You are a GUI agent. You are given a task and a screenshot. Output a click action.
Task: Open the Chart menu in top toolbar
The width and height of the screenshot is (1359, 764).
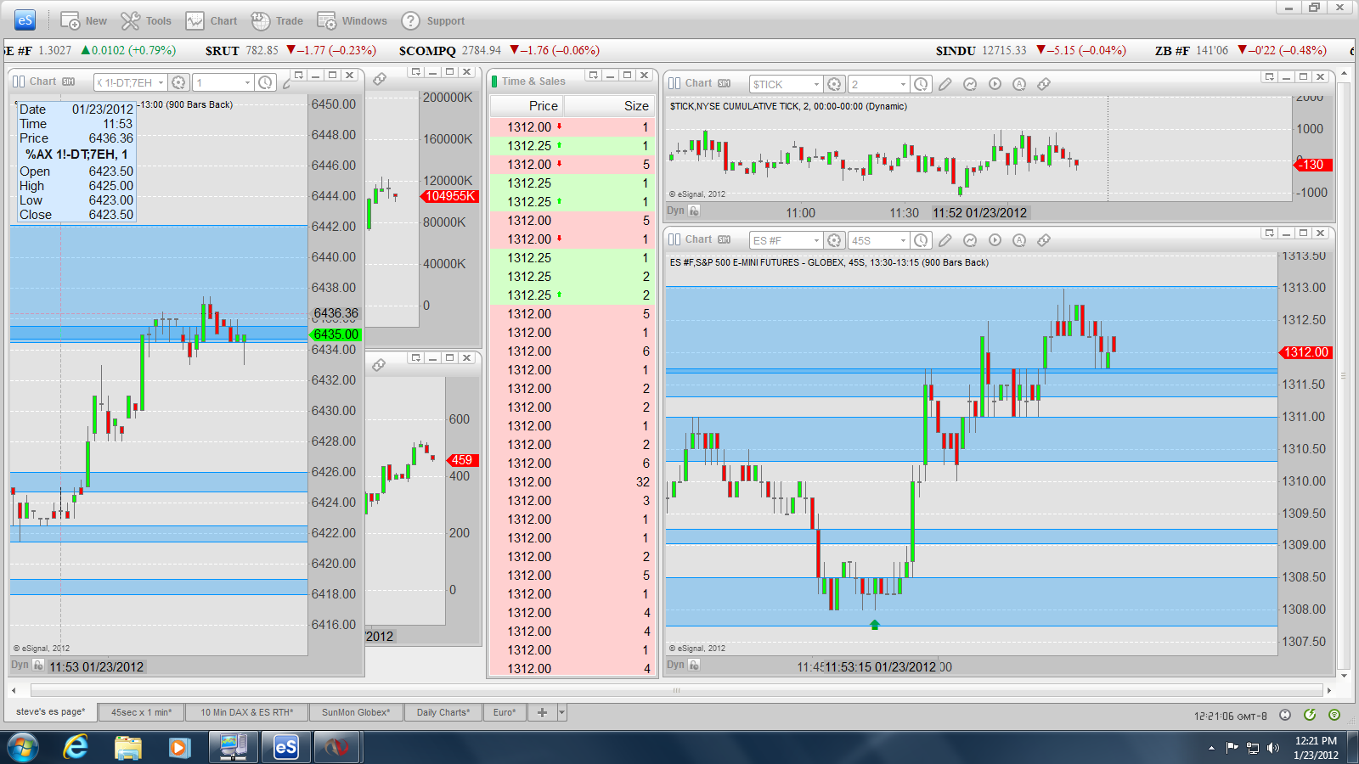coord(211,20)
